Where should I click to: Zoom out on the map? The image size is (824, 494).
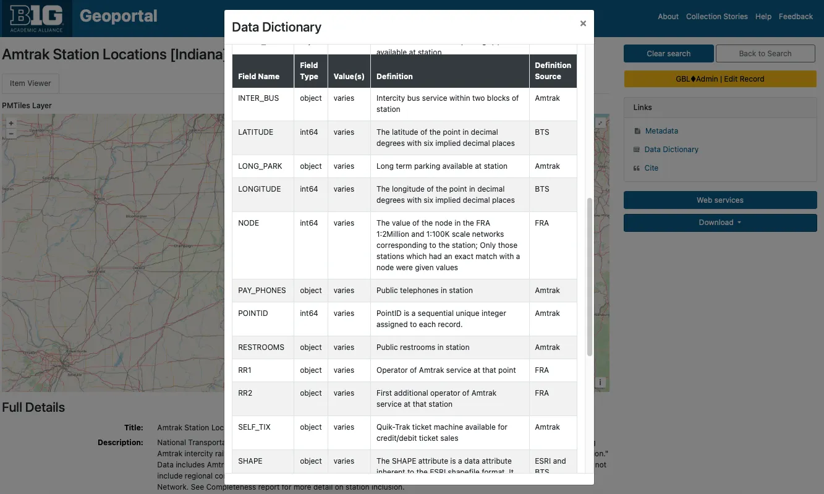coord(11,134)
